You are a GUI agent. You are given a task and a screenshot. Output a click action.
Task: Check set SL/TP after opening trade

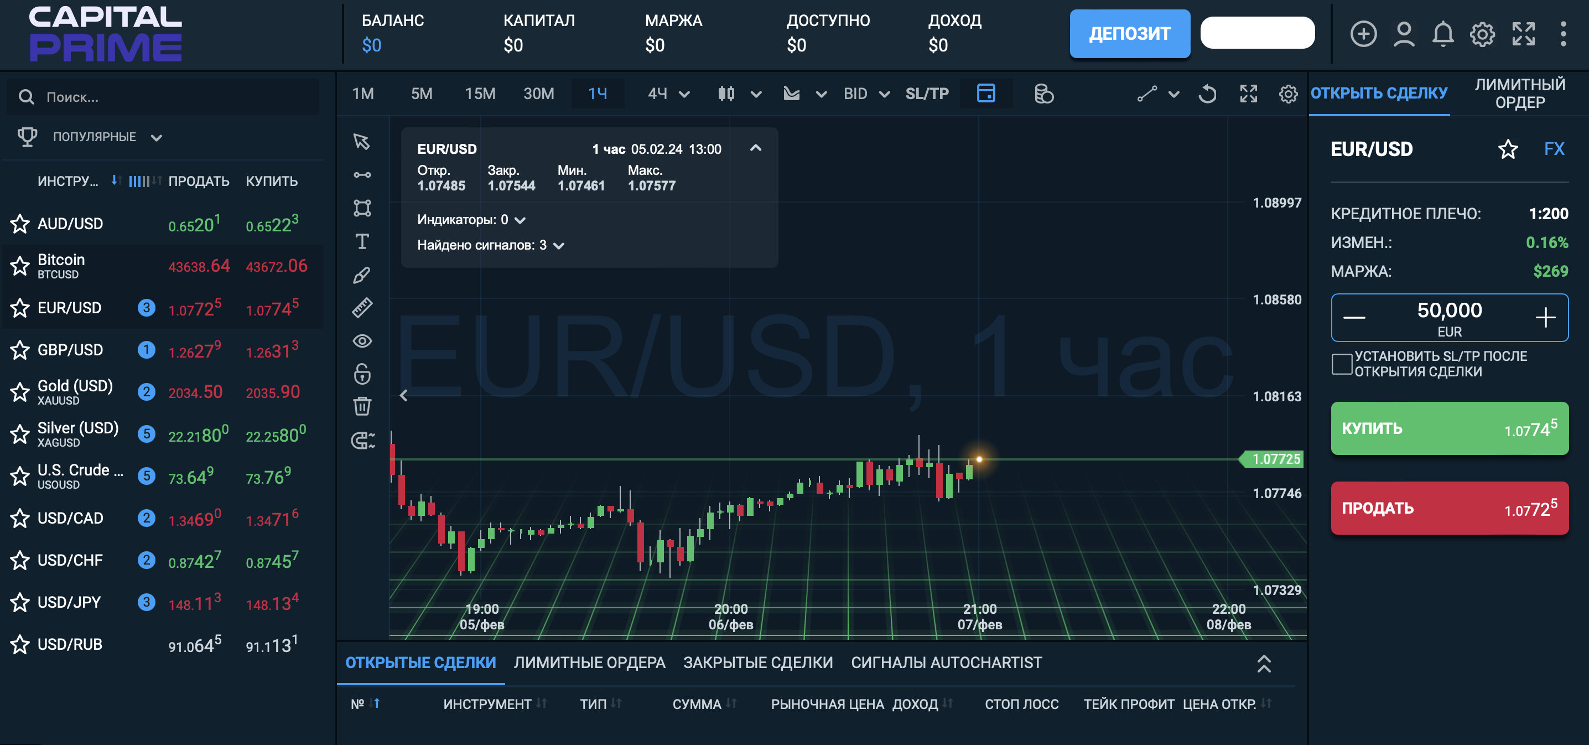[1341, 364]
